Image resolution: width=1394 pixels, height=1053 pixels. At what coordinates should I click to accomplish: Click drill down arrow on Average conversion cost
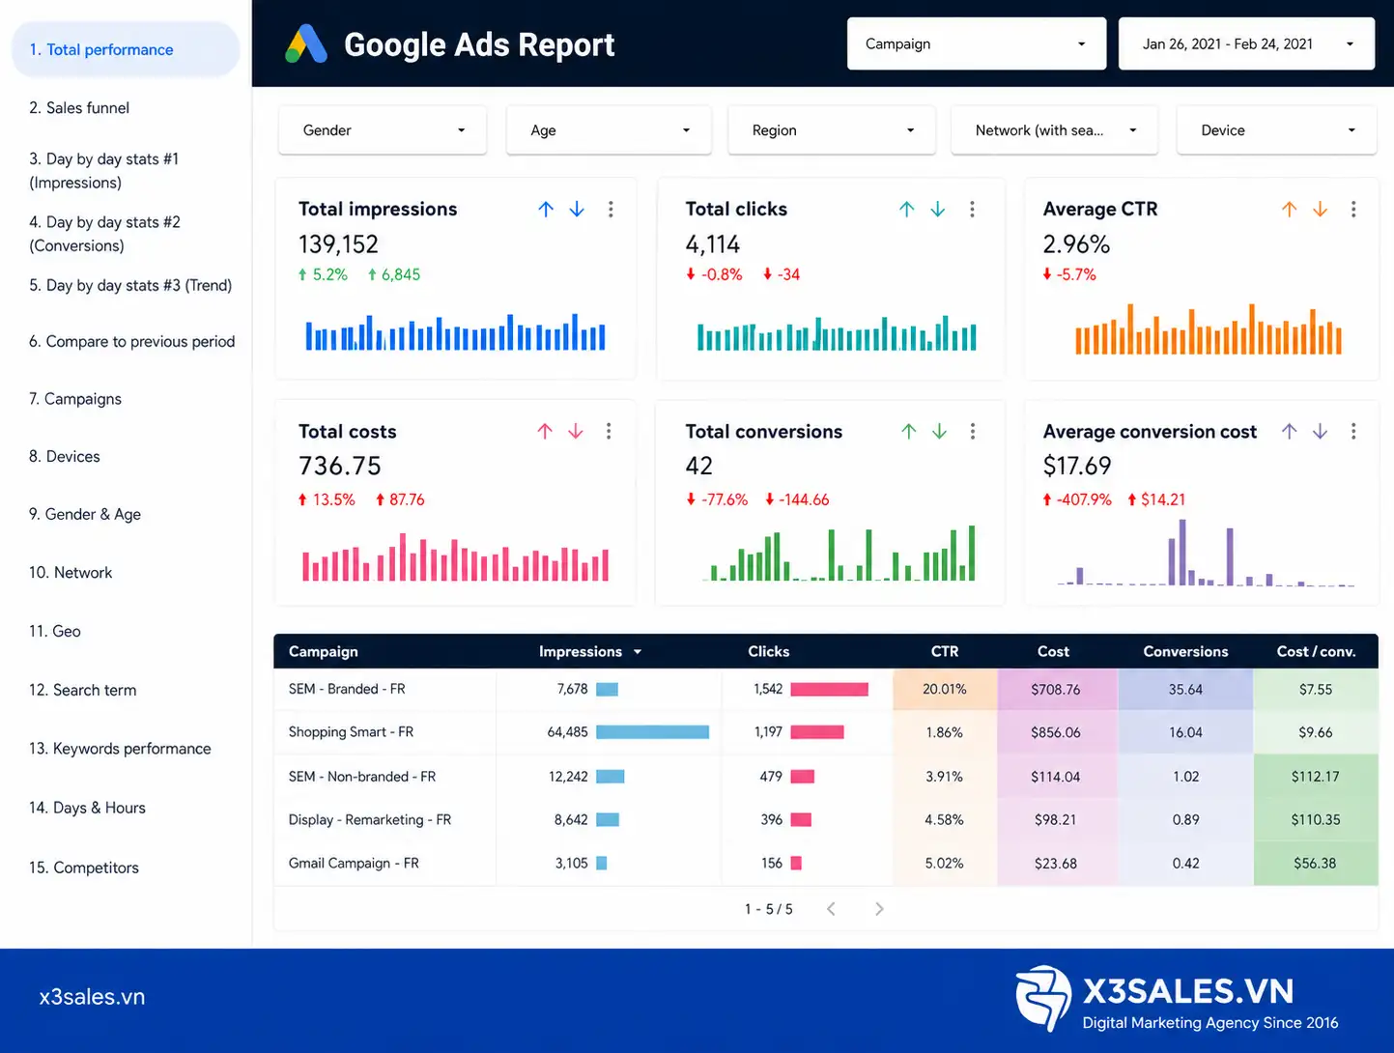click(1320, 431)
